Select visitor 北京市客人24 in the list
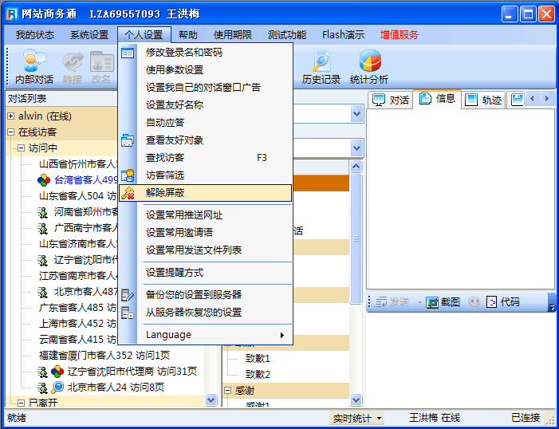 pyautogui.click(x=116, y=388)
